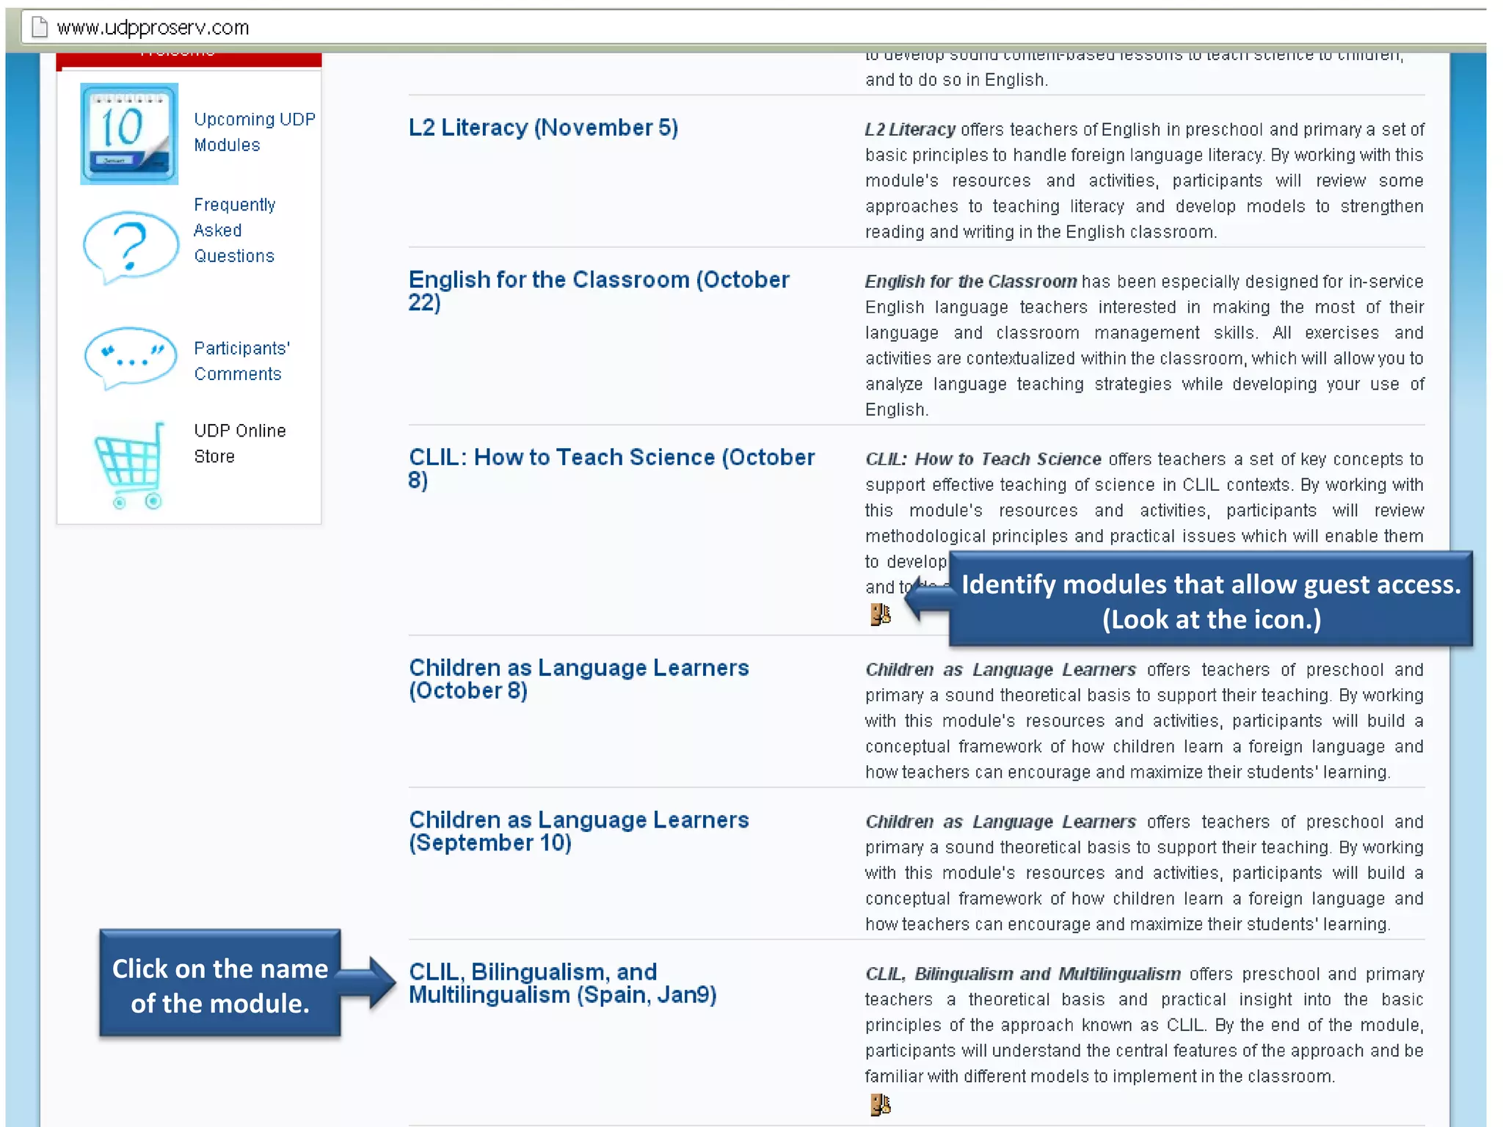
Task: Click the calendar icon for Upcoming UDP Modules
Action: (x=129, y=134)
